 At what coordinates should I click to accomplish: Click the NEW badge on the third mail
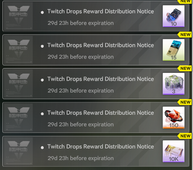[x=184, y=68]
